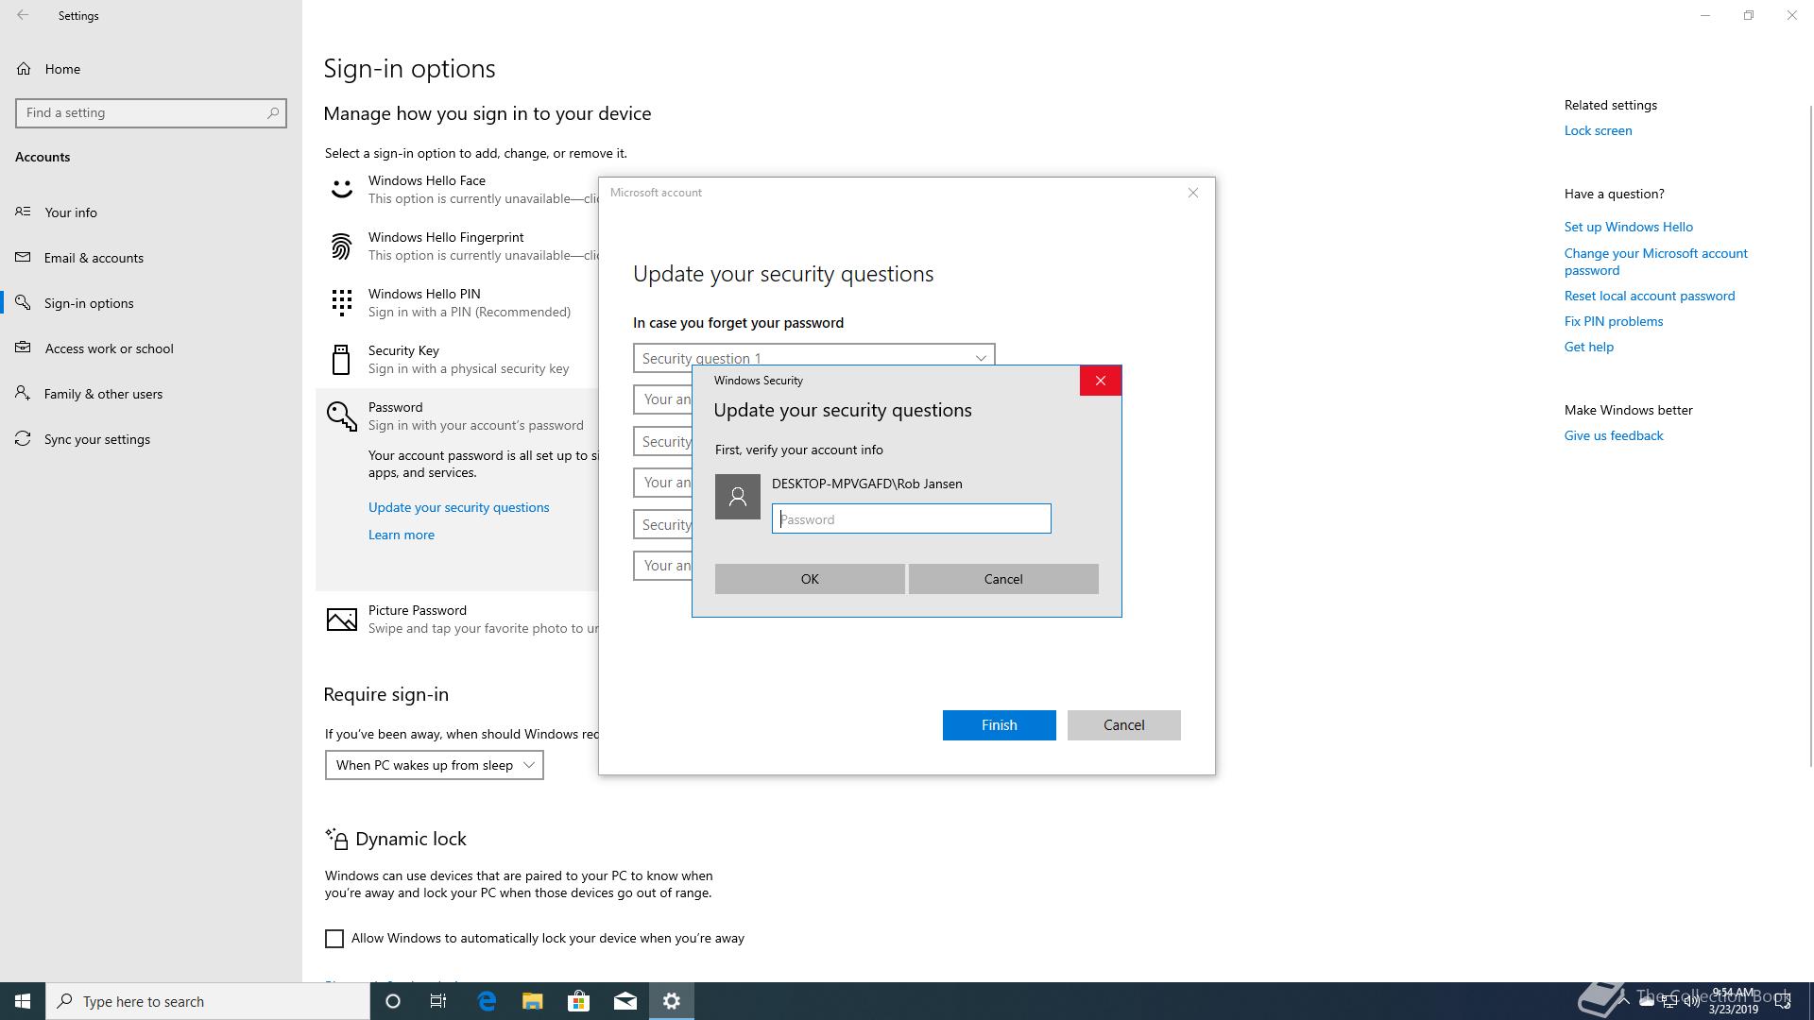Open the When PC wakes up from sleep dropdown
The width and height of the screenshot is (1814, 1020).
[x=435, y=765]
